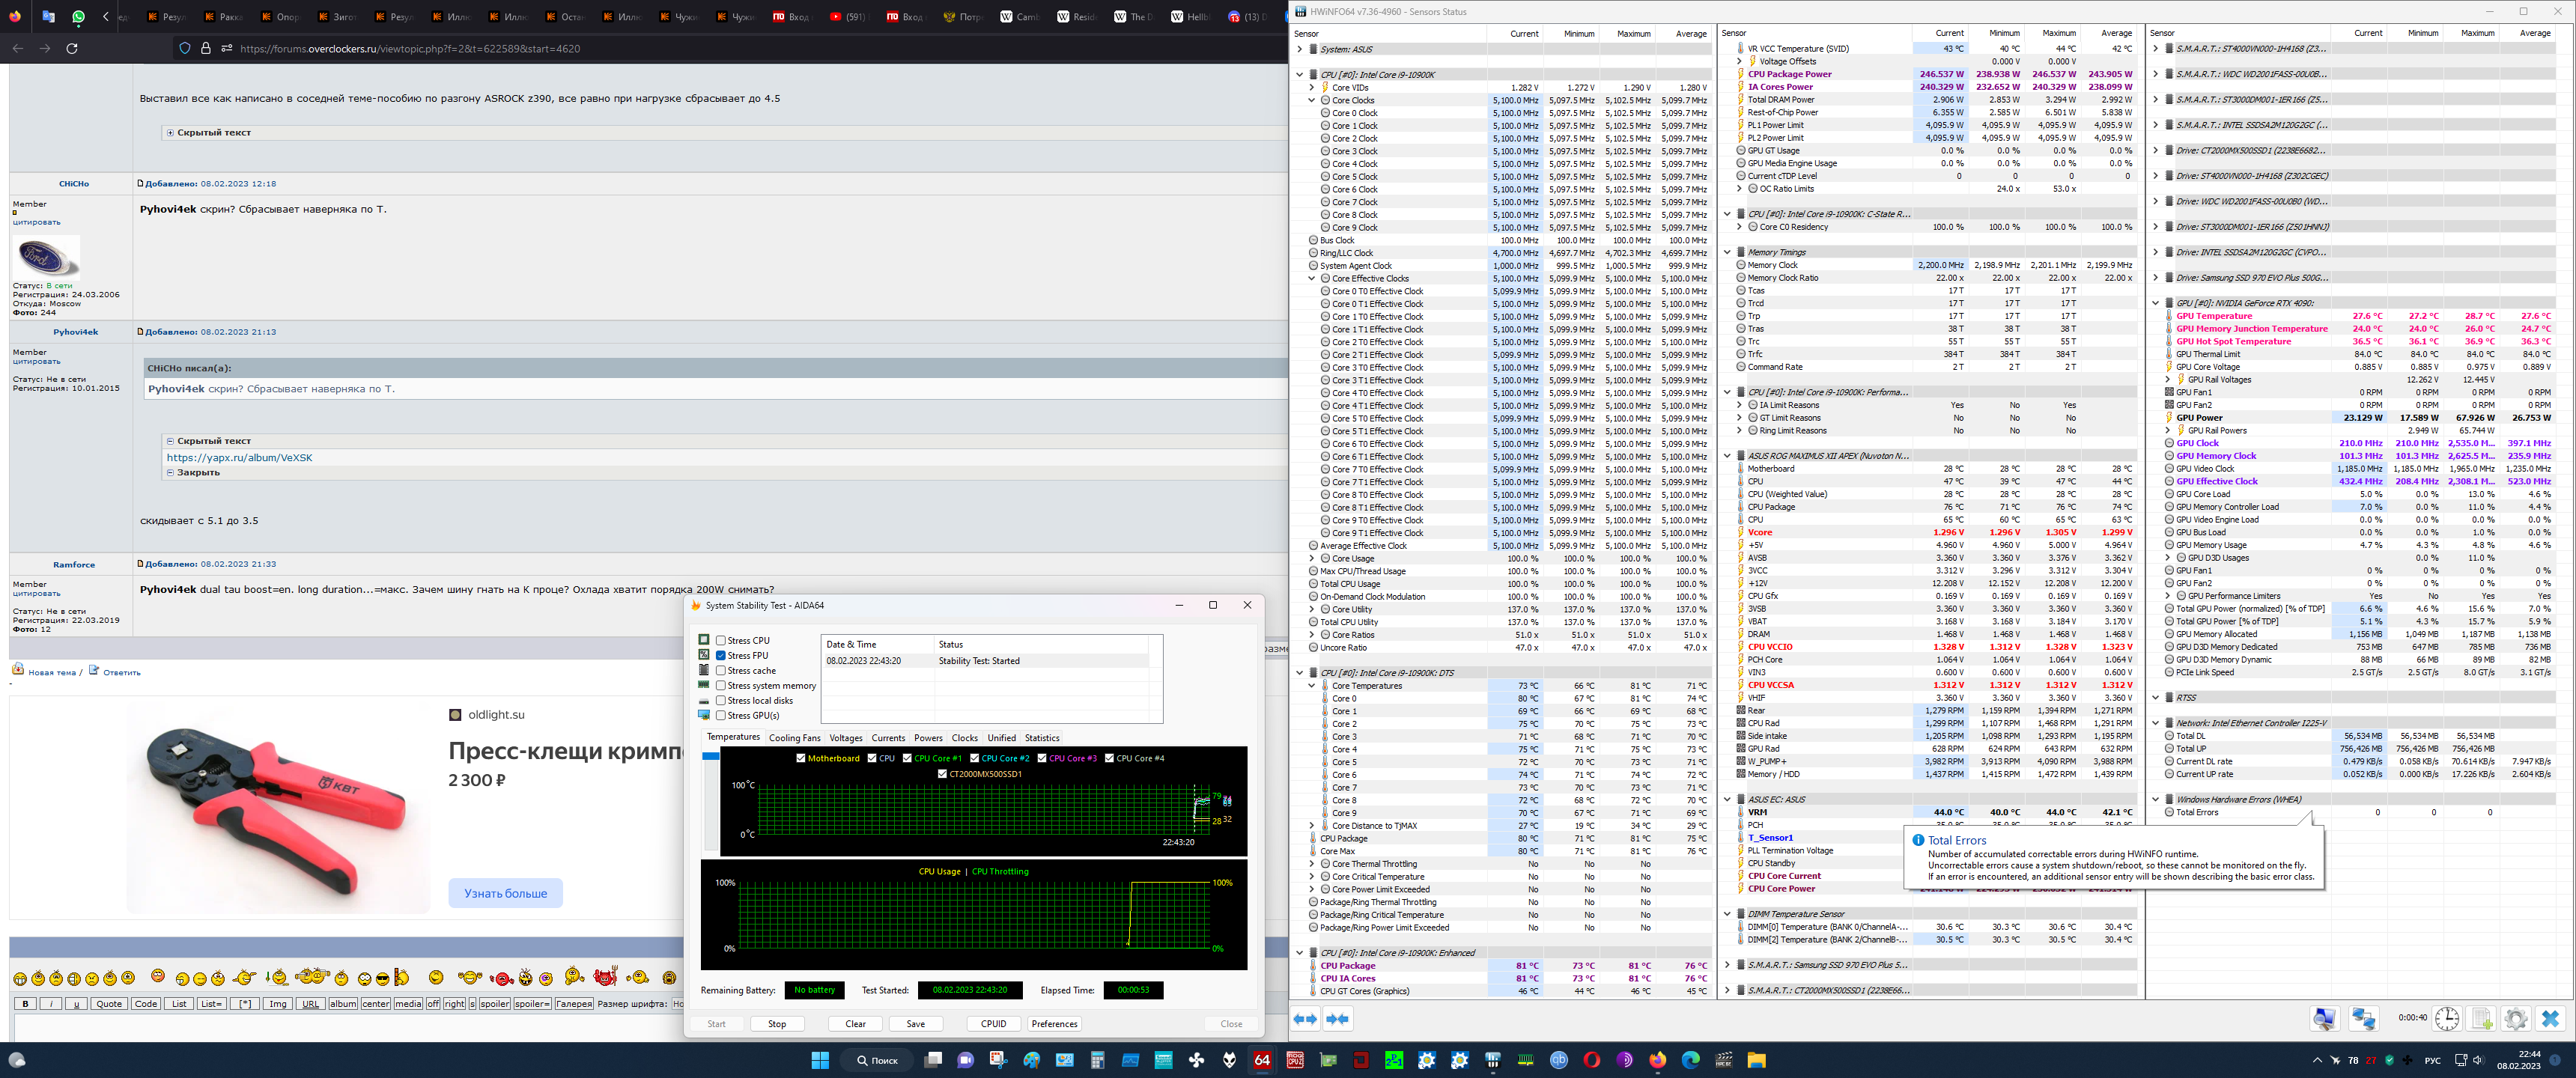The height and width of the screenshot is (1078, 2576).
Task: Collapse the GPU RTX 4090 sensor group
Action: pos(2156,303)
